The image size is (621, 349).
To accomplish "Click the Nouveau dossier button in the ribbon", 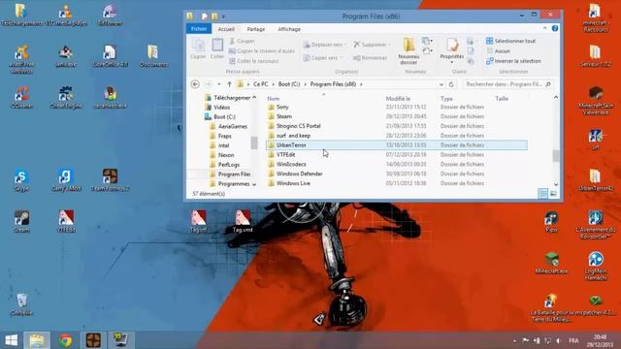I will click(409, 51).
